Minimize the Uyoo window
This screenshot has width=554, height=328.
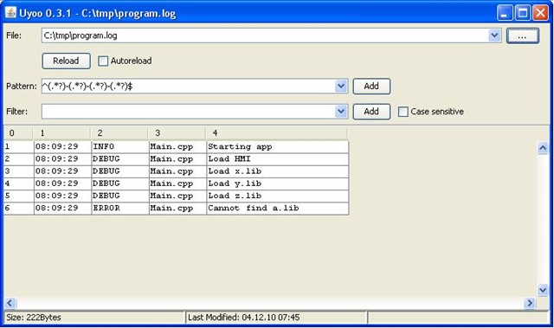pyautogui.click(x=505, y=13)
